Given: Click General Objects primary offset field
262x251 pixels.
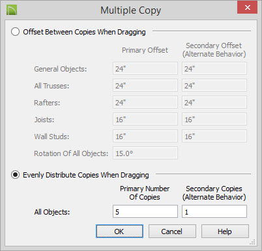Looking at the screenshot, I should (x=145, y=68).
